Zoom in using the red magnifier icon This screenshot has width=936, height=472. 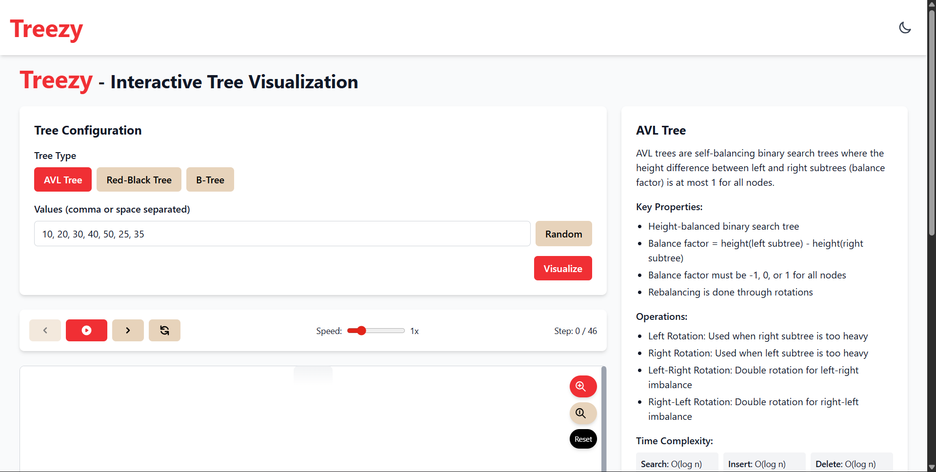tap(583, 387)
